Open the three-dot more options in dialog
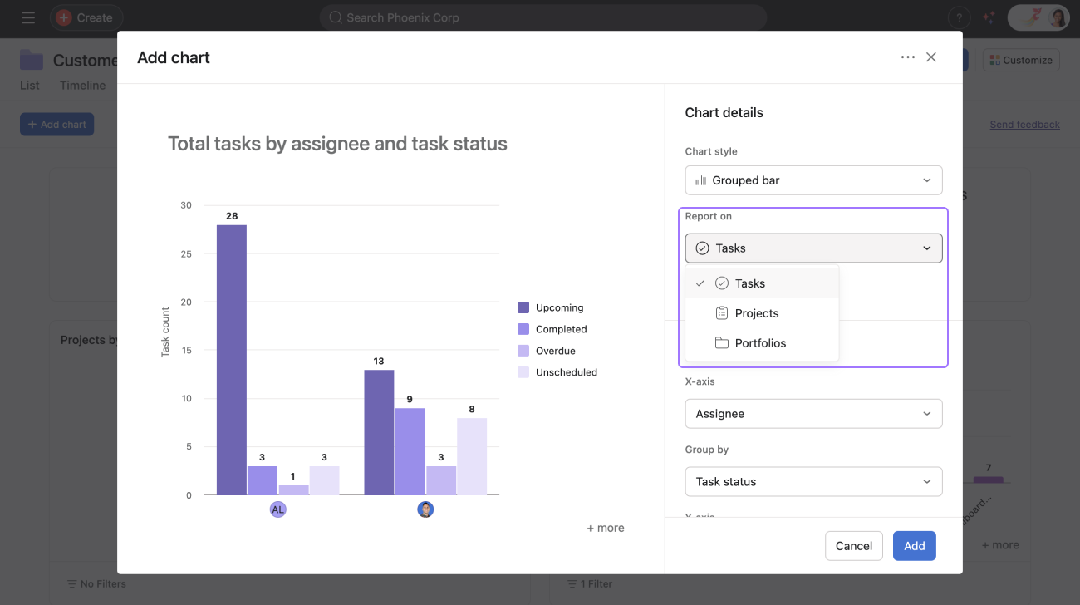The height and width of the screenshot is (605, 1080). tap(907, 57)
